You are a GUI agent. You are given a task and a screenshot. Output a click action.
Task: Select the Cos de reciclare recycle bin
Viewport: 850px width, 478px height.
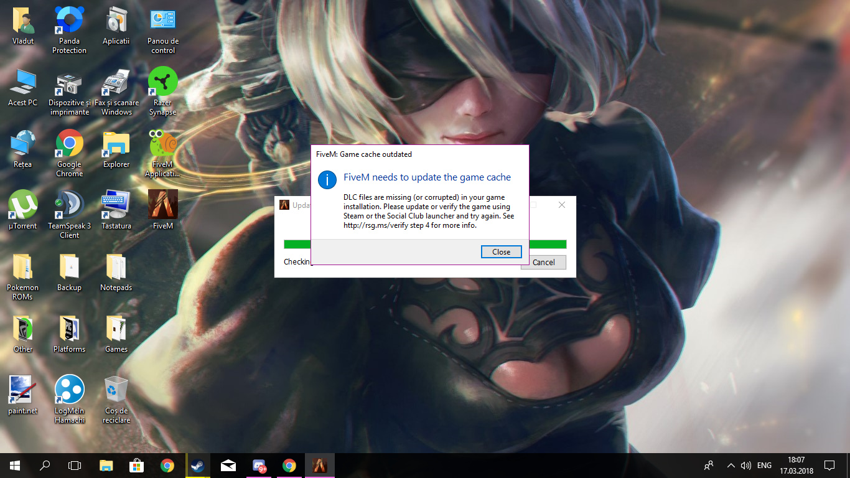[x=116, y=400]
